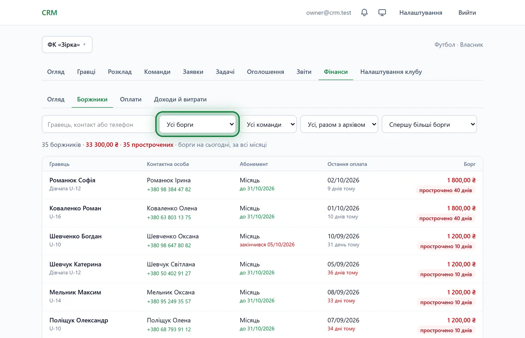
Task: Expand the Усі, разом з архівом dropdown
Action: point(339,124)
